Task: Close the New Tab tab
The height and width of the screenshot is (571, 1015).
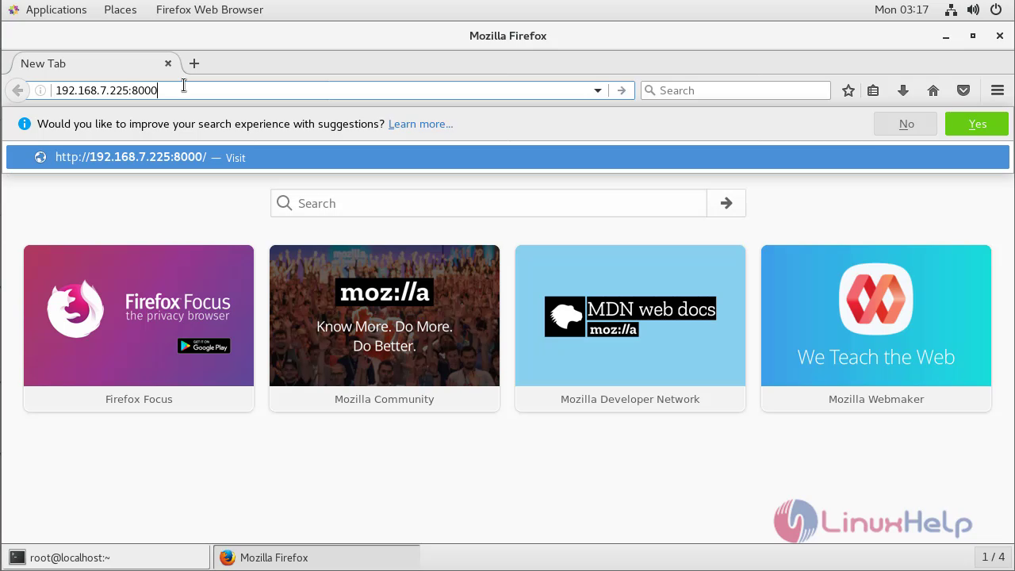Action: tap(168, 63)
